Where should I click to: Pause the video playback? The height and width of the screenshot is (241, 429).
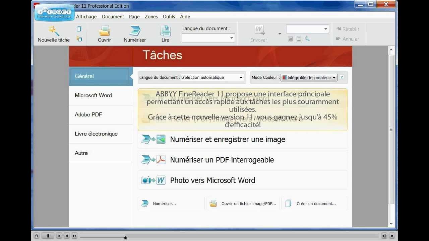coord(48,236)
